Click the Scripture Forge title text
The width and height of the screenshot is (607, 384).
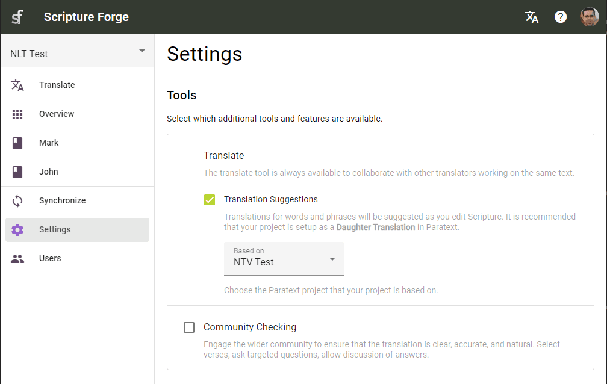point(86,17)
